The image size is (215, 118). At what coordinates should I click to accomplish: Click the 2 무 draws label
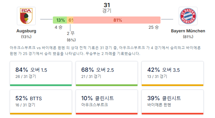click(x=71, y=33)
